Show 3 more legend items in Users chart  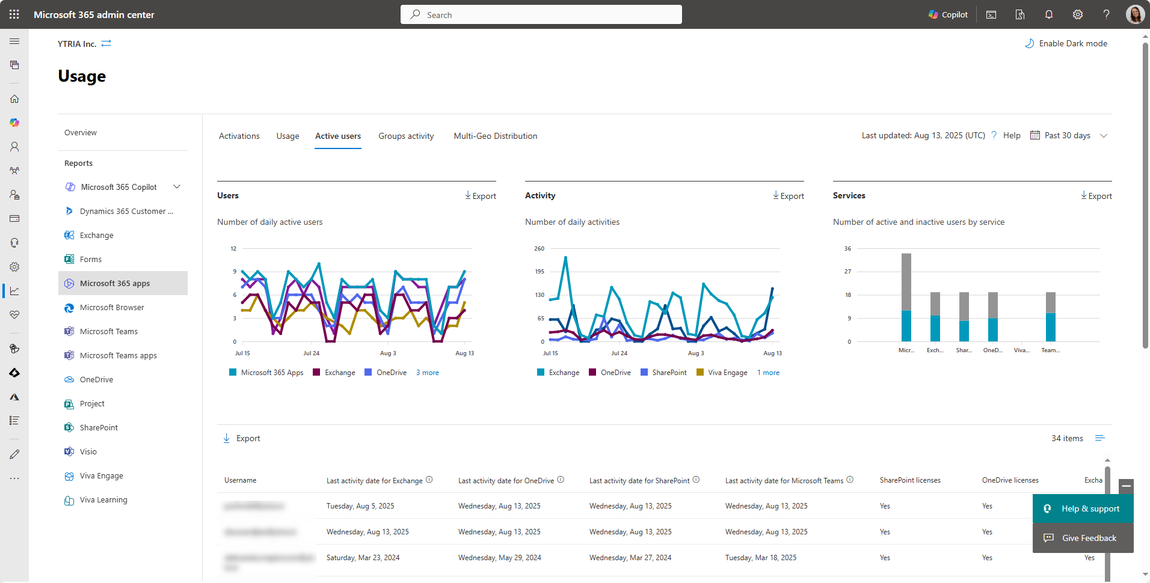428,373
